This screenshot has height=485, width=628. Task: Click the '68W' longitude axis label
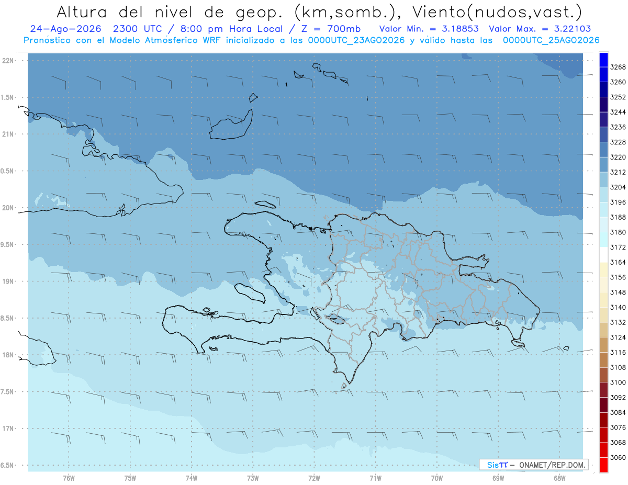coord(559,478)
